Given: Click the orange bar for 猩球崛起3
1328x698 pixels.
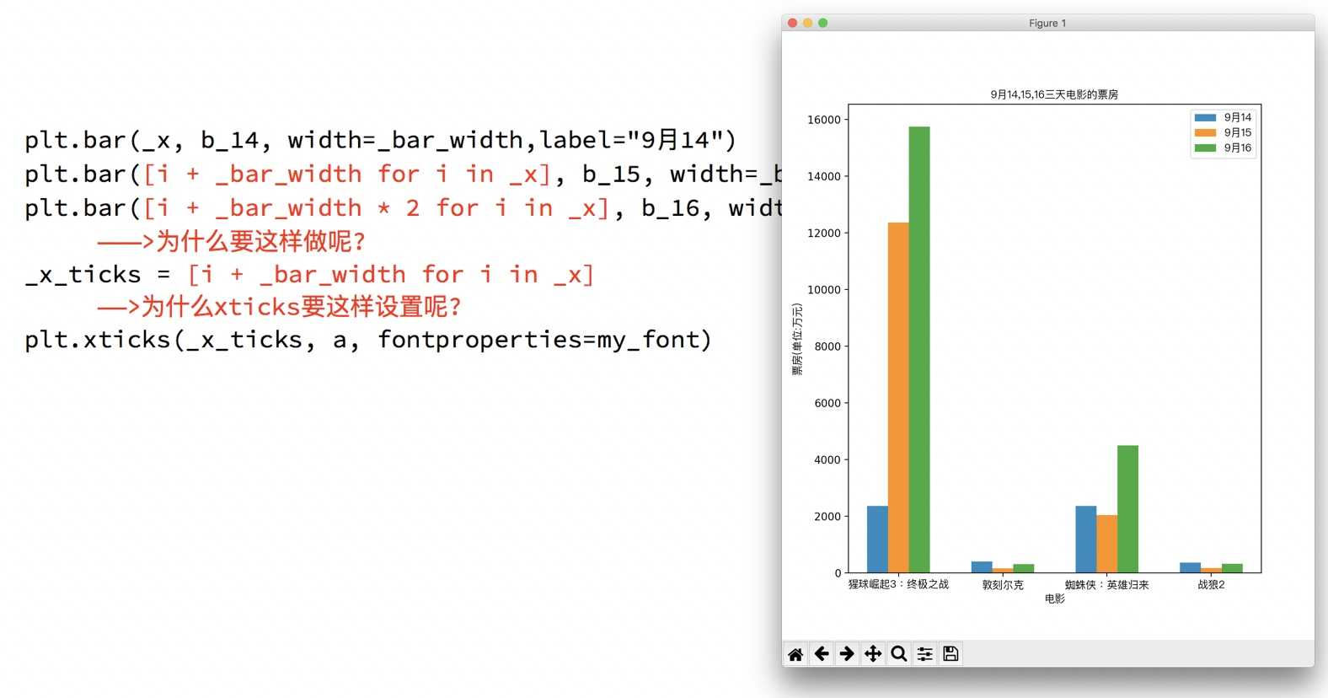Looking at the screenshot, I should [x=898, y=398].
